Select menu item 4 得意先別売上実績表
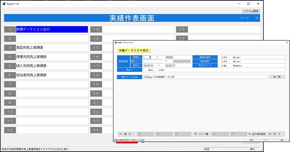Viewport: 293px width, 152px height. click(x=52, y=57)
